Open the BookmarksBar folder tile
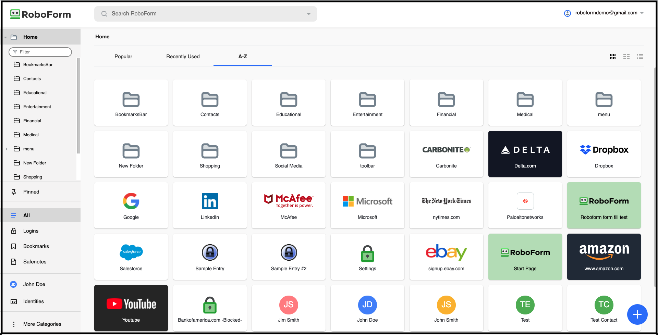The height and width of the screenshot is (335, 658). point(131,102)
